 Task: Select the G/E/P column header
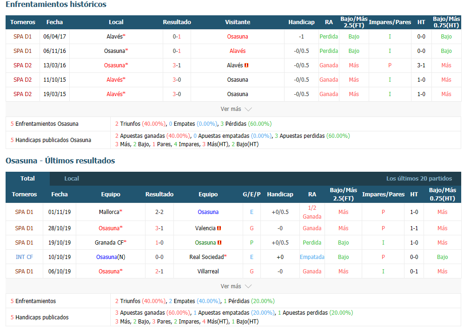click(252, 194)
